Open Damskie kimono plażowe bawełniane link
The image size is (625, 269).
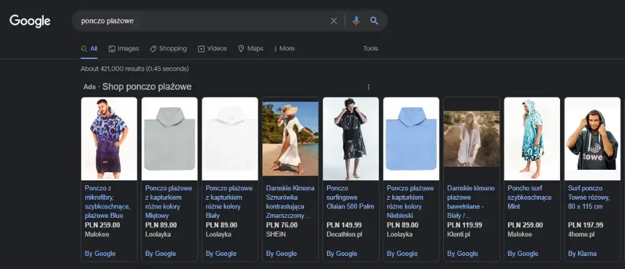click(471, 202)
